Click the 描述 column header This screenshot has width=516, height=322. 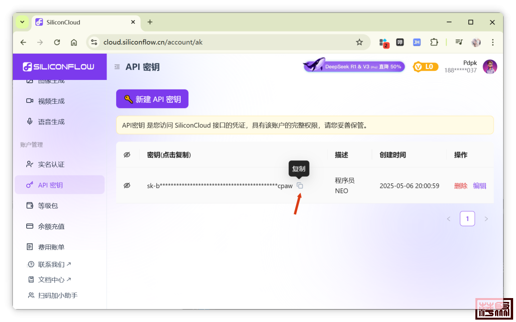(x=341, y=155)
